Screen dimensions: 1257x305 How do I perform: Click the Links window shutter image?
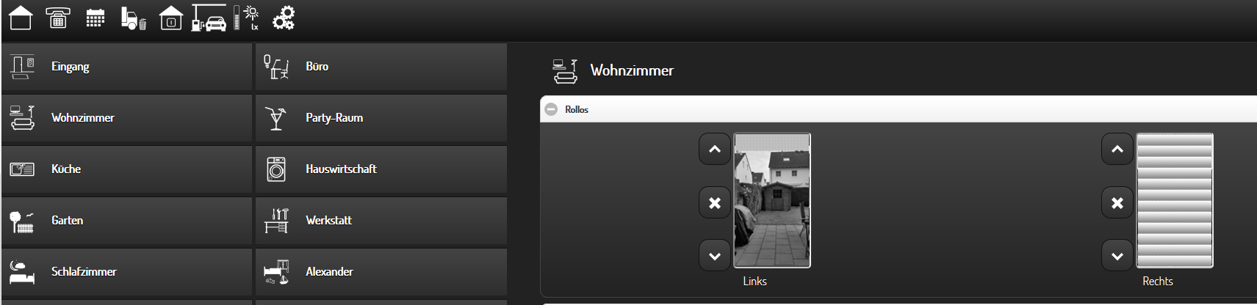click(x=772, y=200)
